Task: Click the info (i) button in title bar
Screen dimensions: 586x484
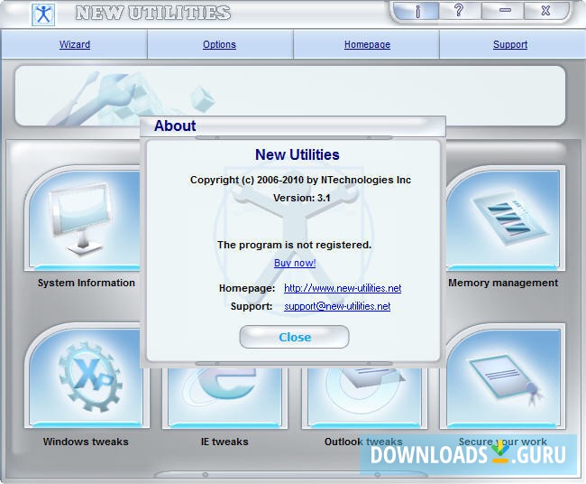Action: pos(417,11)
